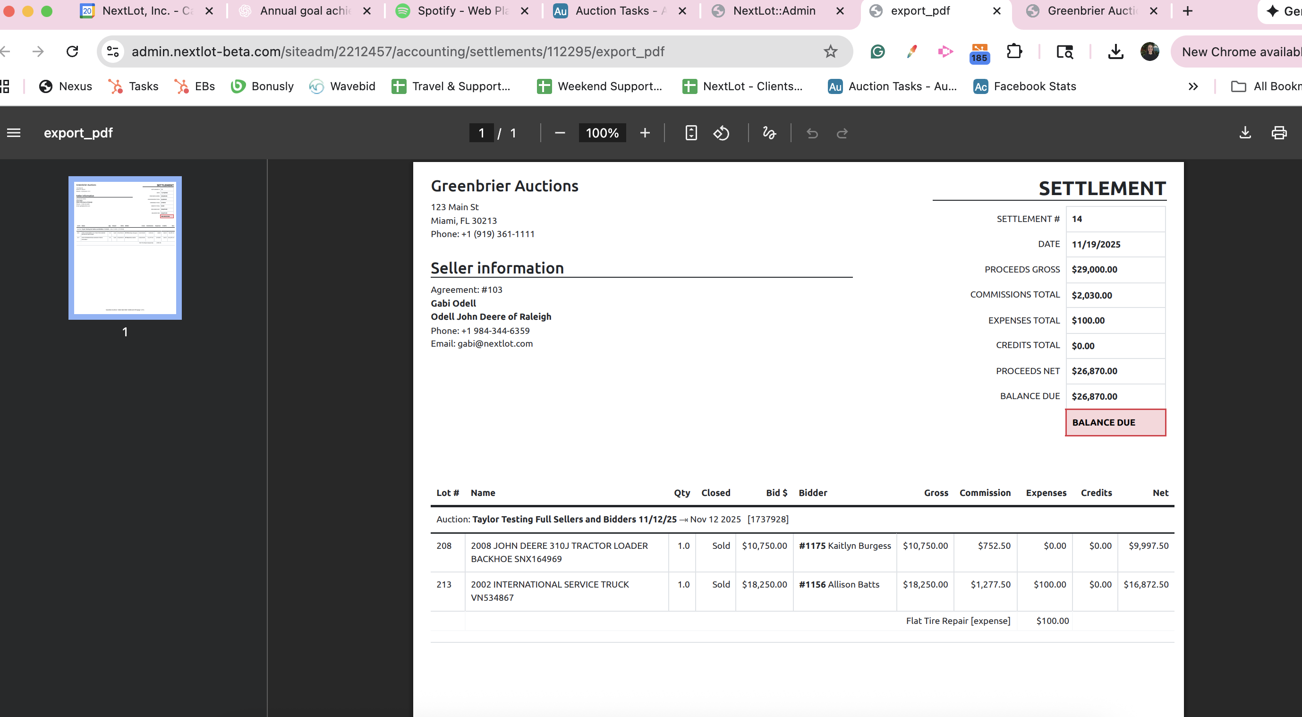Click lot 213 International Service Truck name
The image size is (1302, 717).
point(550,591)
